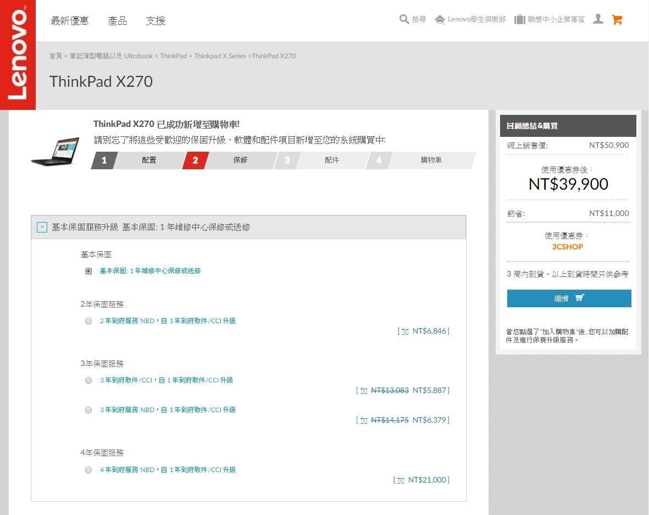The width and height of the screenshot is (649, 515).
Task: Click the NT$11,000 savings amount
Action: click(x=609, y=213)
